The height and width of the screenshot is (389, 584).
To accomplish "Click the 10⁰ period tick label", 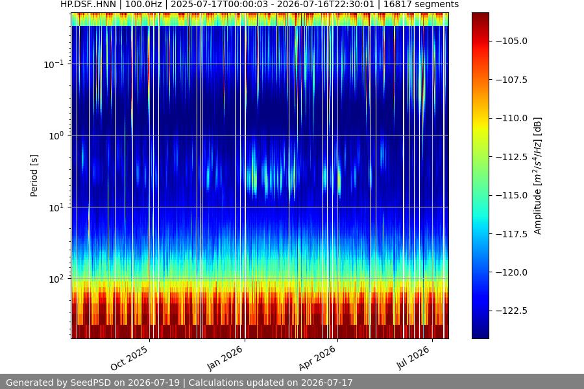I will (56, 136).
